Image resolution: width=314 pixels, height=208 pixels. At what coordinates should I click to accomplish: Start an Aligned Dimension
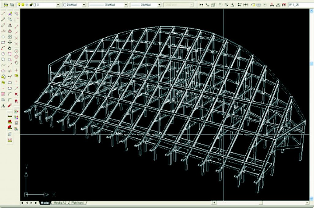[x=207, y=5]
